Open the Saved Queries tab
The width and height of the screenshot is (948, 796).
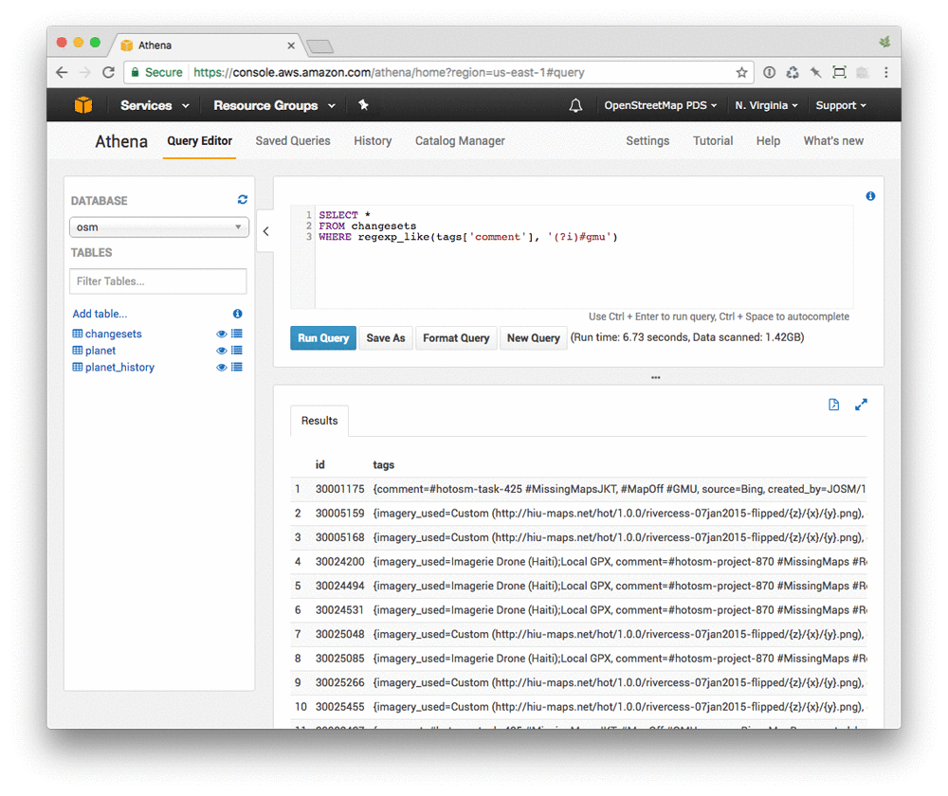(293, 141)
